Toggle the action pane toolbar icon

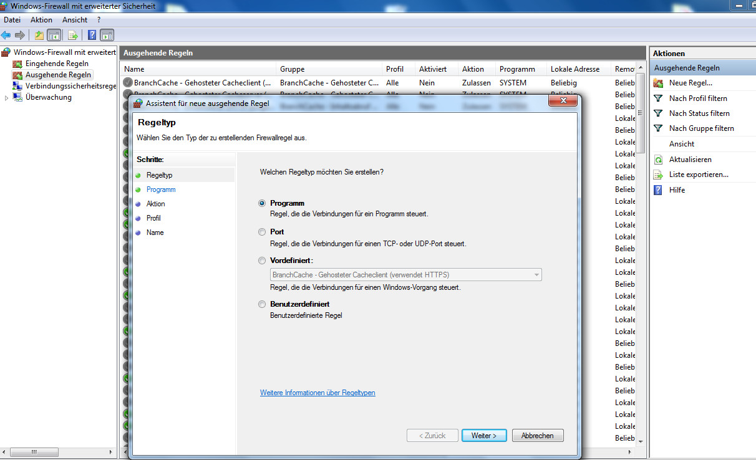(107, 35)
